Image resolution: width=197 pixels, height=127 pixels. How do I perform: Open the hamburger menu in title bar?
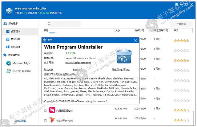pos(176,5)
